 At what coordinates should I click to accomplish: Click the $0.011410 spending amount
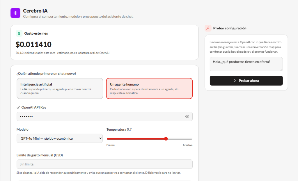point(33,44)
